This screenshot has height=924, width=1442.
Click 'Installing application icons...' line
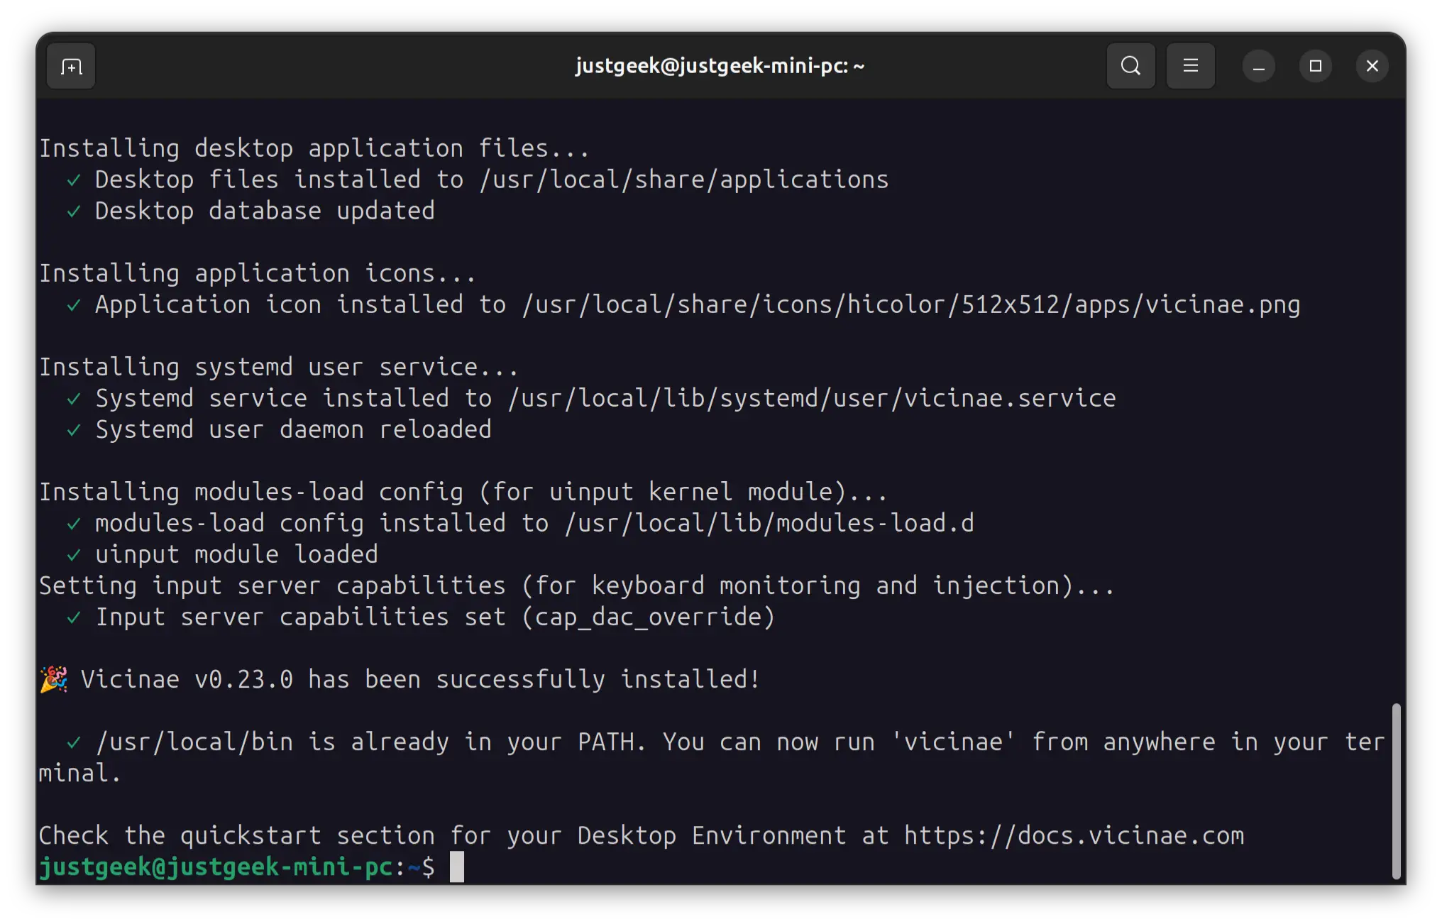point(258,273)
